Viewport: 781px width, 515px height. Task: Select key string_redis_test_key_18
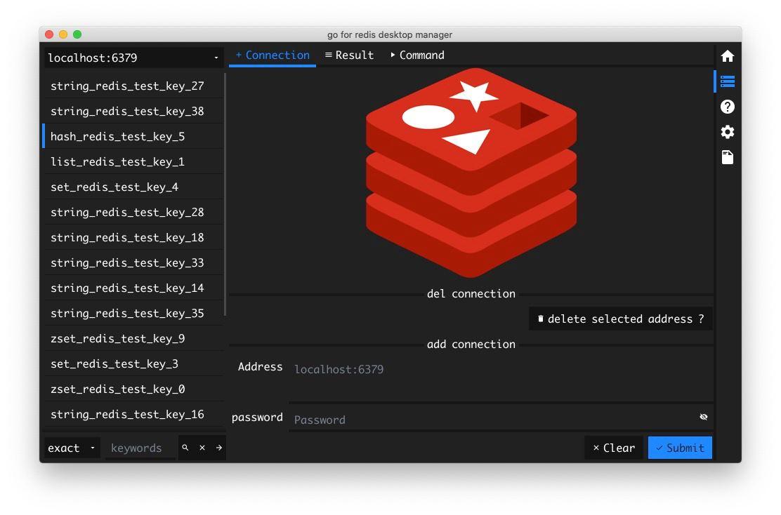[x=133, y=237]
